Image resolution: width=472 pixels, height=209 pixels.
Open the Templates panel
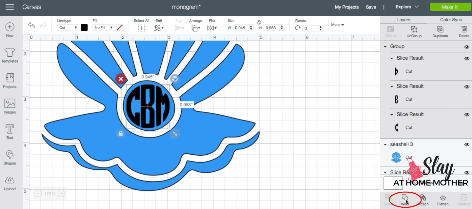pyautogui.click(x=10, y=55)
